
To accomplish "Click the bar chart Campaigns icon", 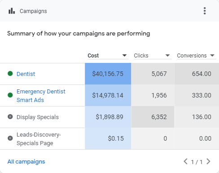I will tap(12, 11).
